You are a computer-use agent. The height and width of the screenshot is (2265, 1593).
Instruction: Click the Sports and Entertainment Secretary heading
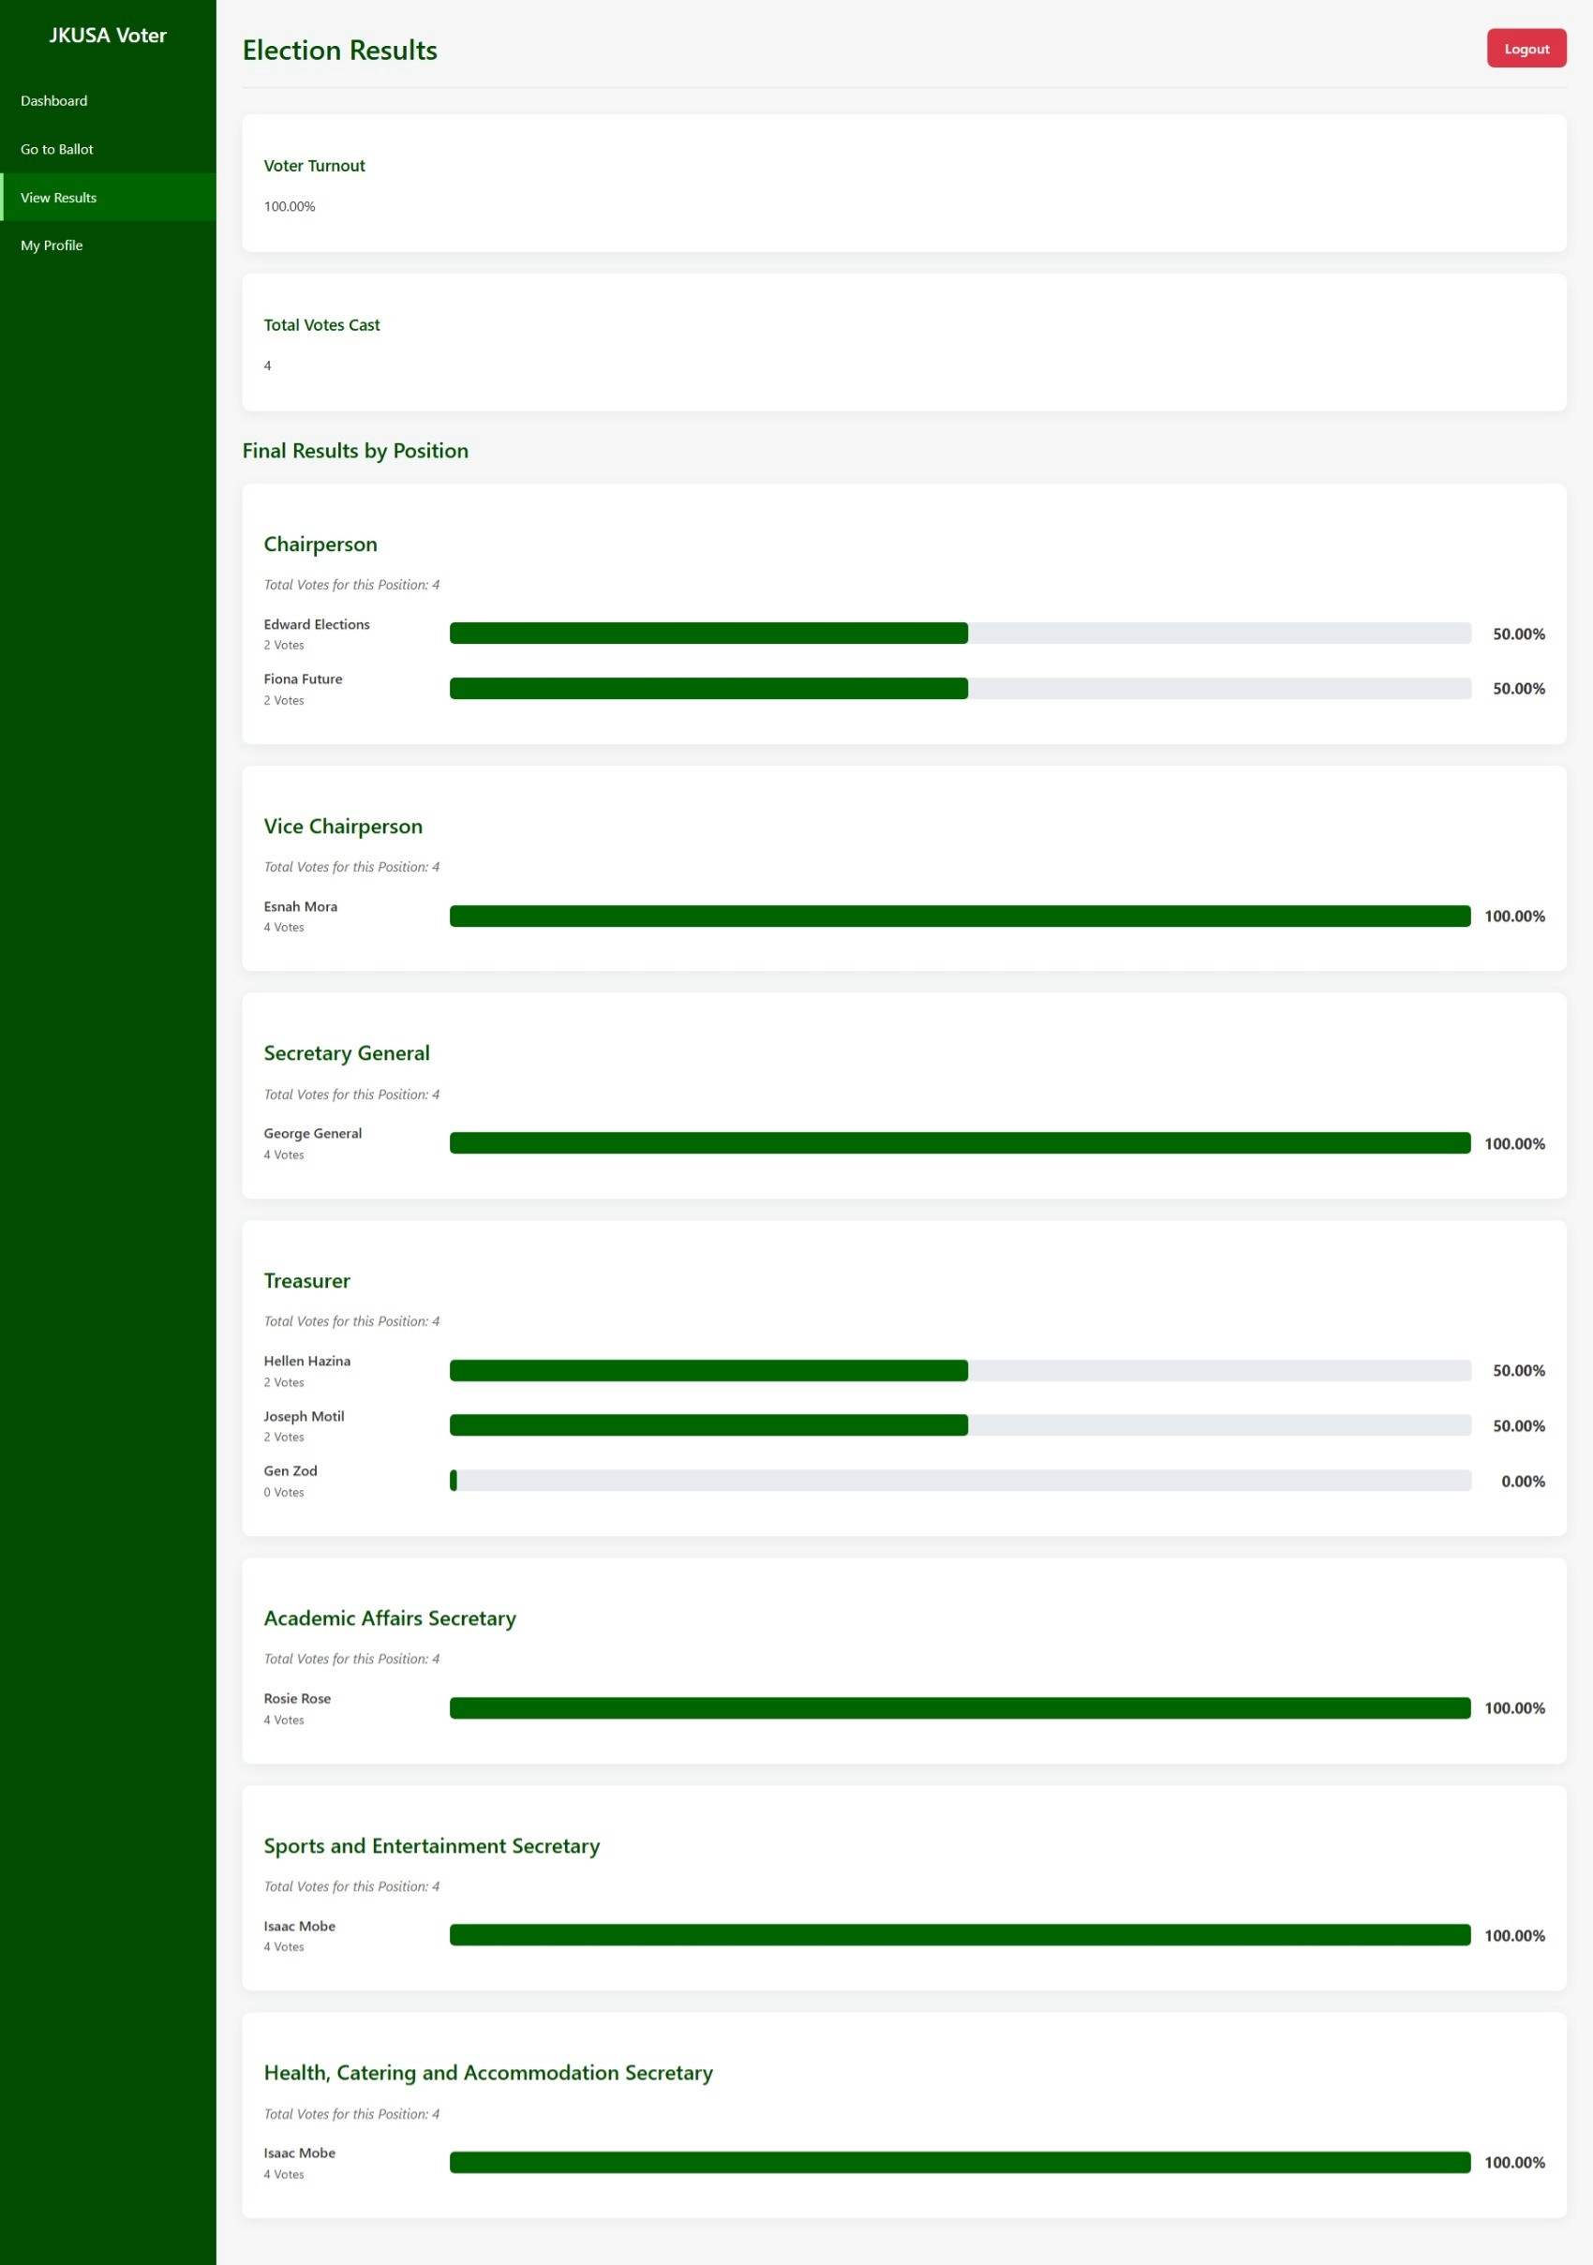point(431,1846)
